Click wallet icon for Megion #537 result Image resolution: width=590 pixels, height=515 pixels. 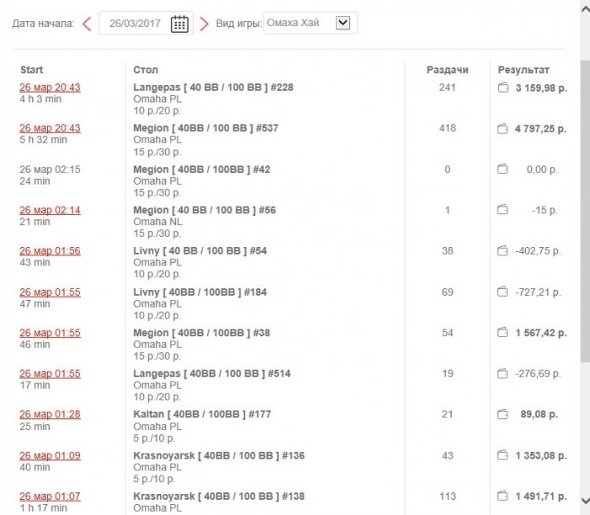(503, 128)
